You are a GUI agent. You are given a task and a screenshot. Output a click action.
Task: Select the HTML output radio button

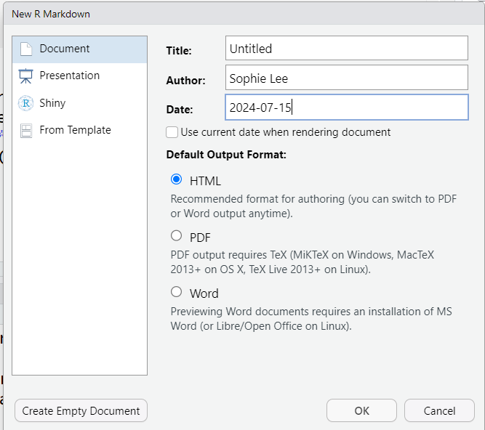[x=176, y=179]
